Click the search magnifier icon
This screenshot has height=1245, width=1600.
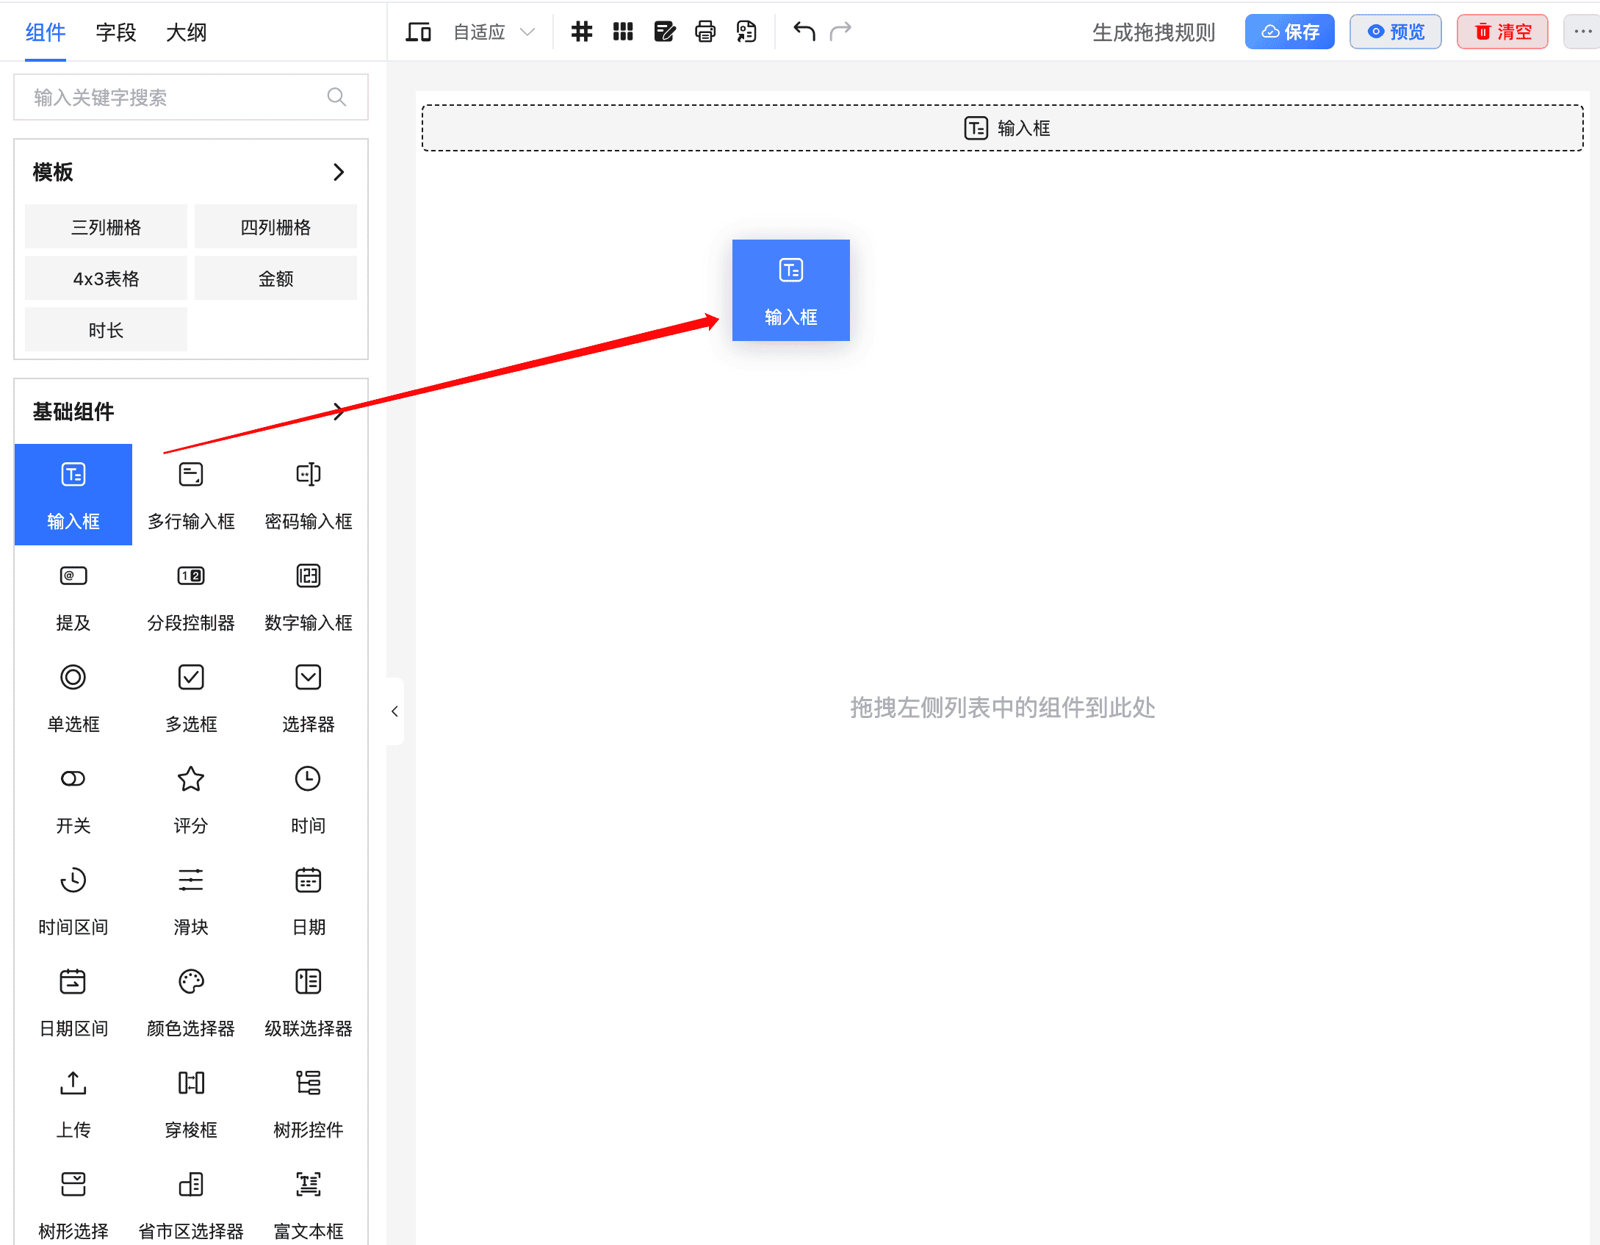pos(336,97)
